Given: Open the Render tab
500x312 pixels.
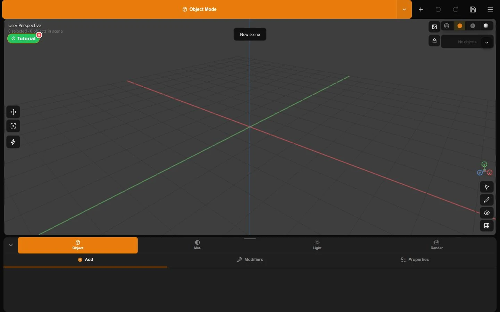Looking at the screenshot, I should click(x=436, y=245).
